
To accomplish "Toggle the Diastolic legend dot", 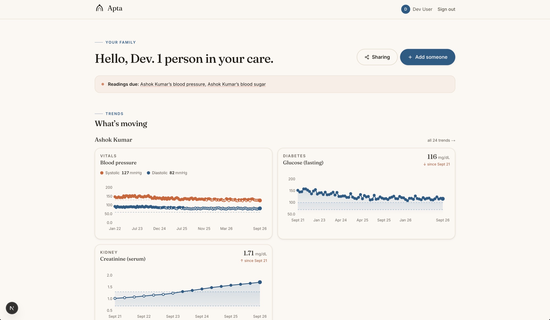I will pyautogui.click(x=148, y=173).
